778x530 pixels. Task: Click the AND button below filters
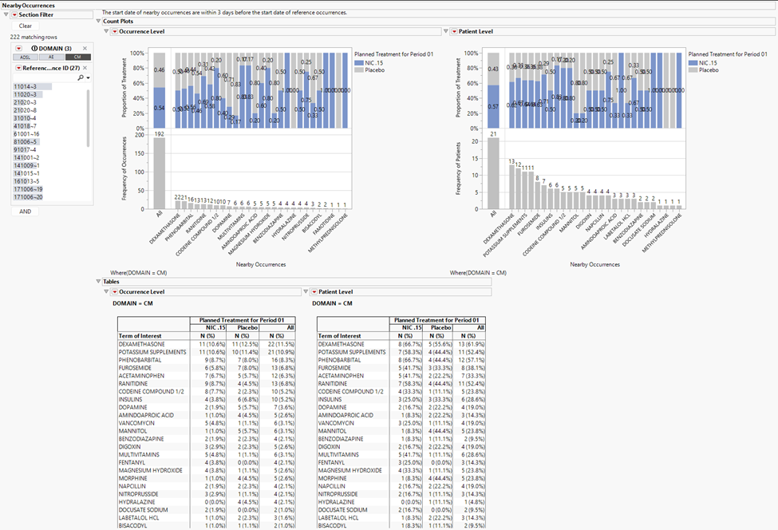(26, 212)
